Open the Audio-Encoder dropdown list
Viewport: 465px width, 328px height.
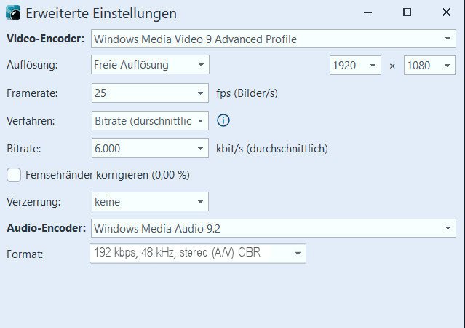pos(448,229)
